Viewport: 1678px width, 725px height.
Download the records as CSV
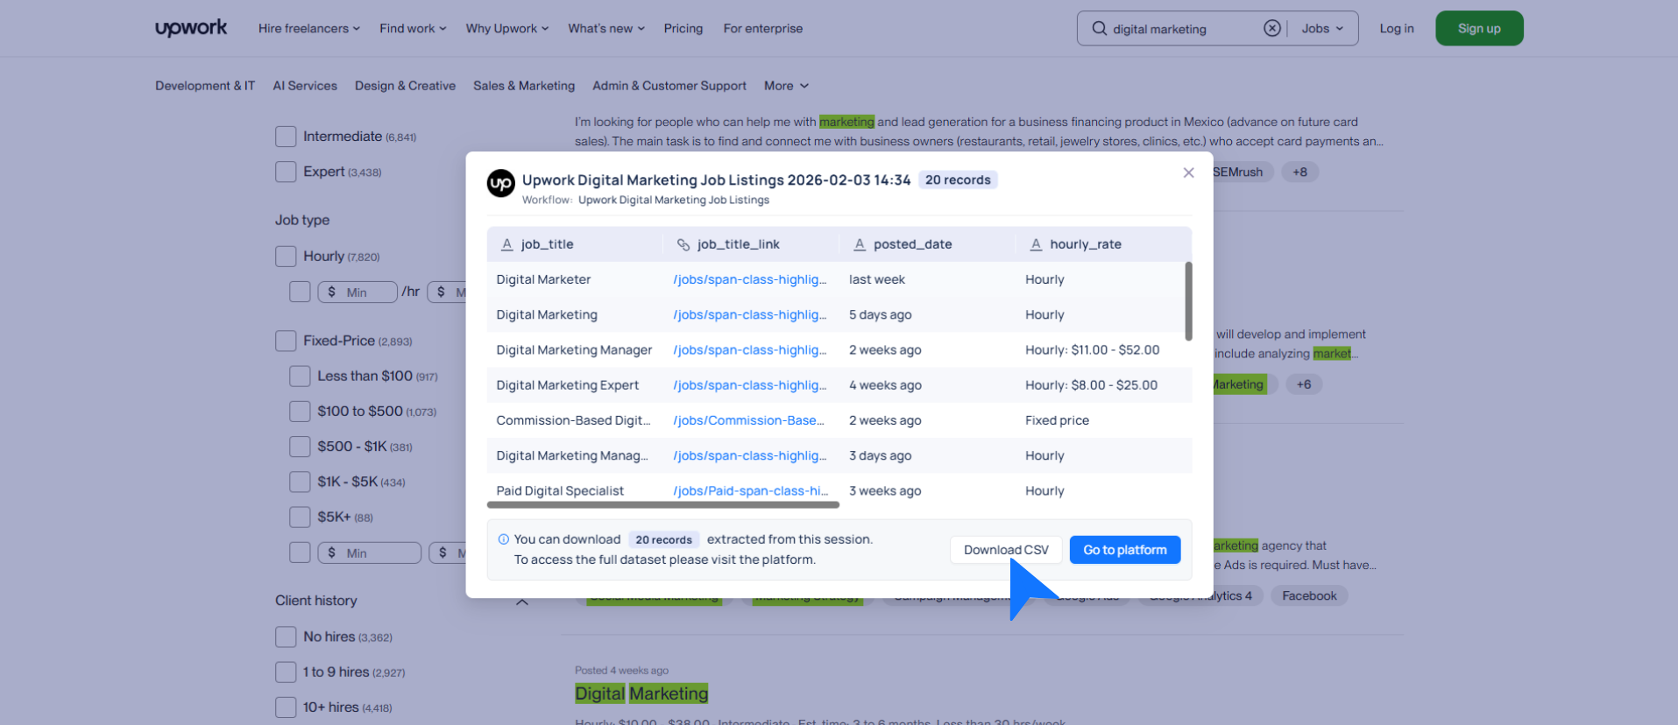[x=1005, y=550]
